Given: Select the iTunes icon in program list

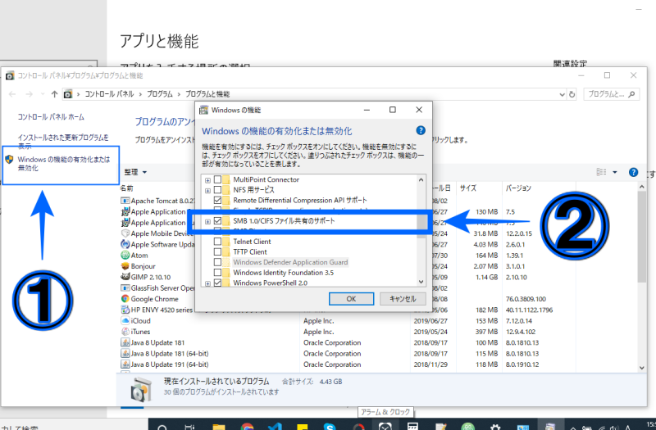Looking at the screenshot, I should (x=125, y=332).
